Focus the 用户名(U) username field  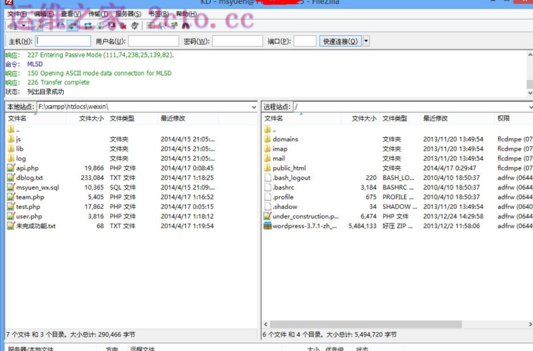pyautogui.click(x=154, y=41)
